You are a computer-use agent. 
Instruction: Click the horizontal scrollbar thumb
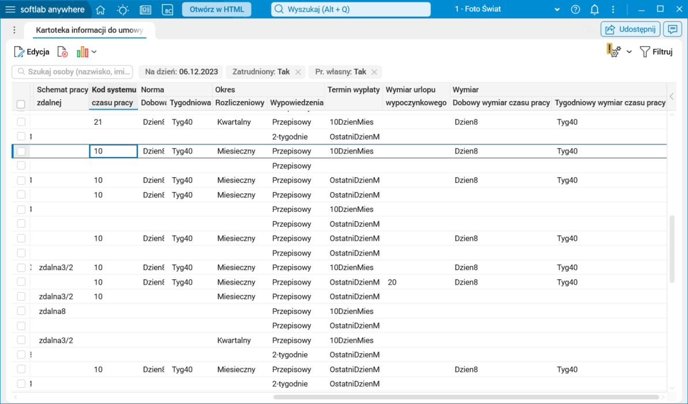466,397
